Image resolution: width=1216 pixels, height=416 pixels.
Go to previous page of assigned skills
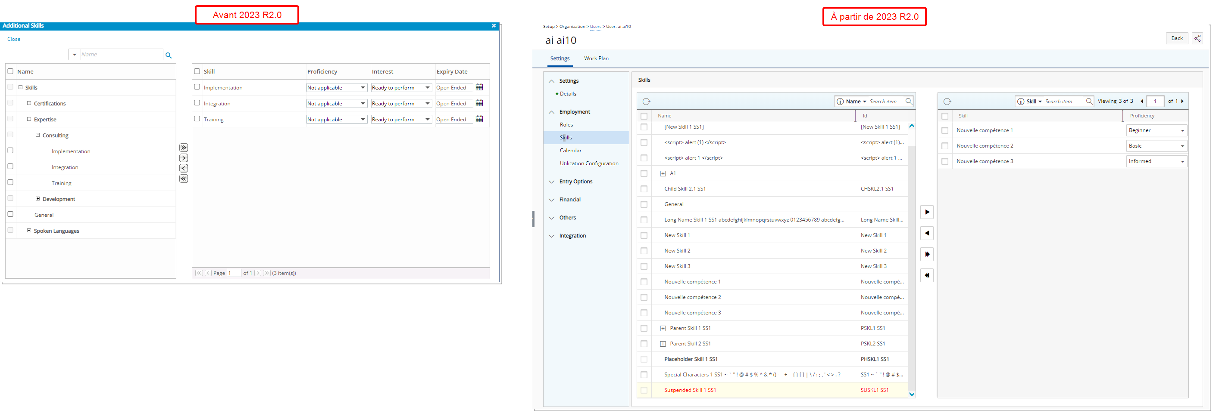point(1142,101)
